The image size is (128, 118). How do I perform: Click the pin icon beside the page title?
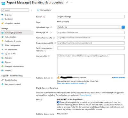67,3
